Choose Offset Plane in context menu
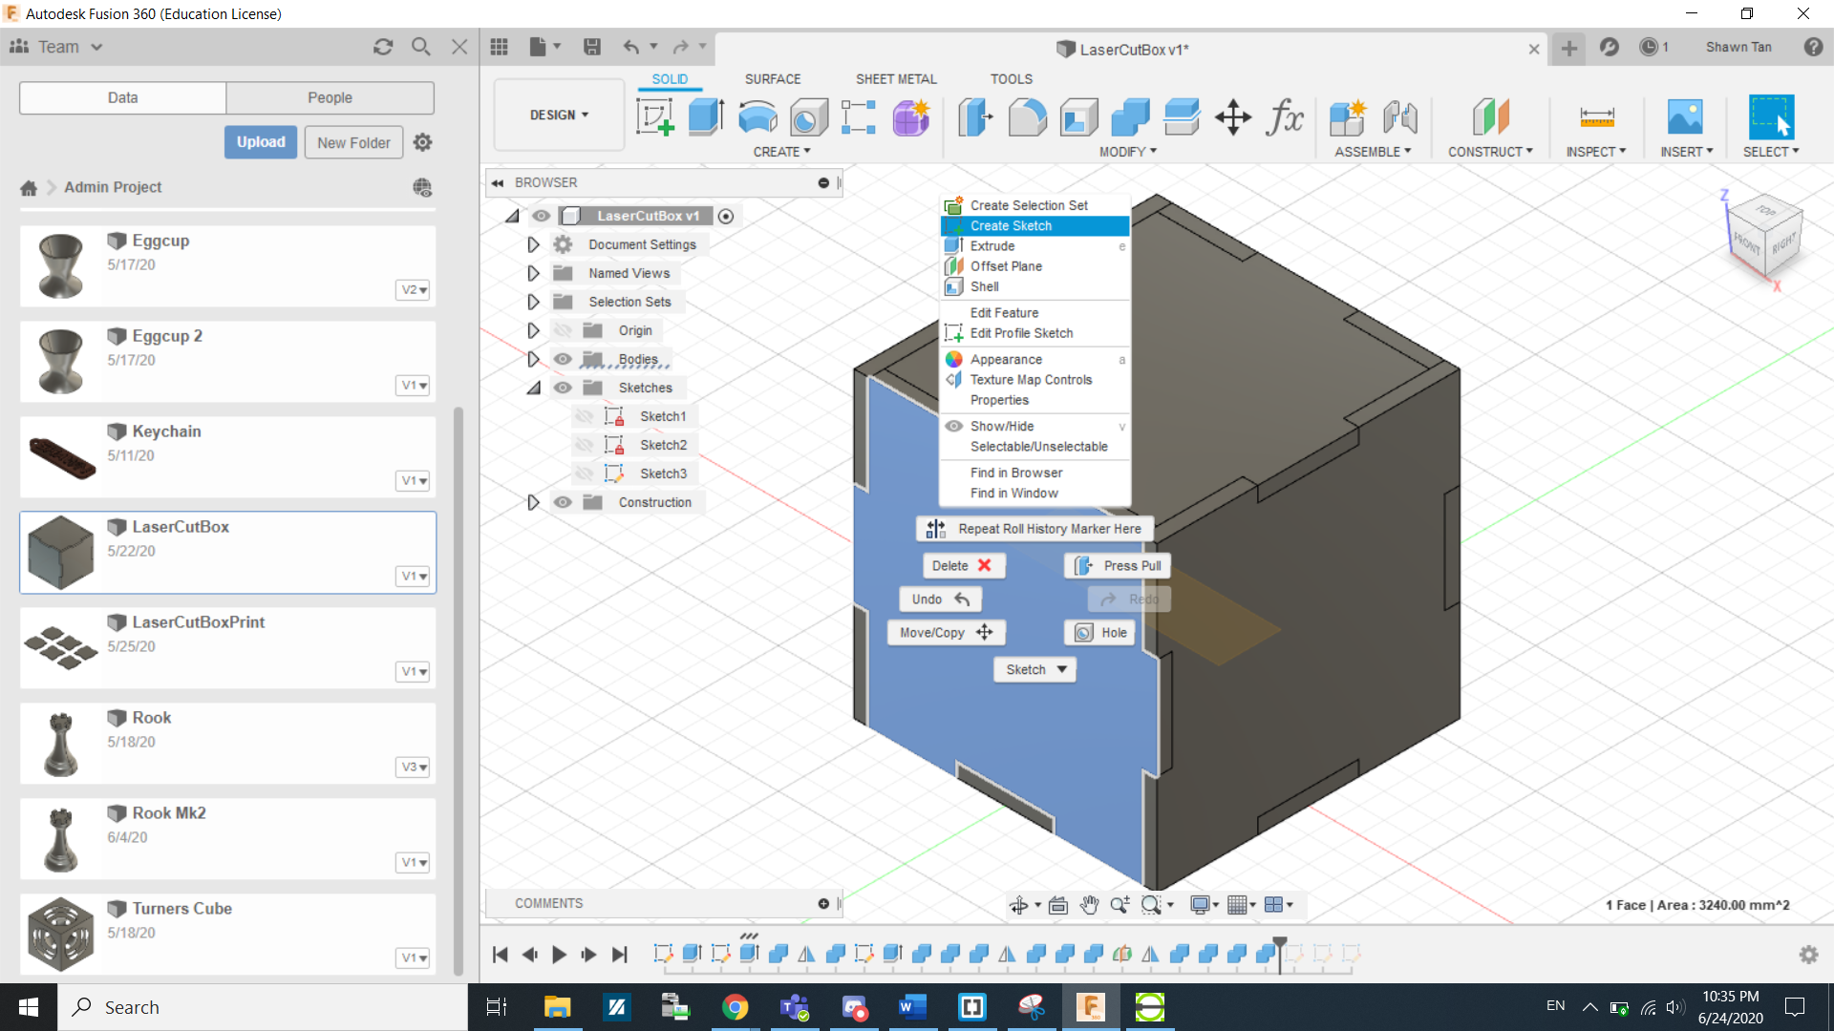 coord(1034,266)
